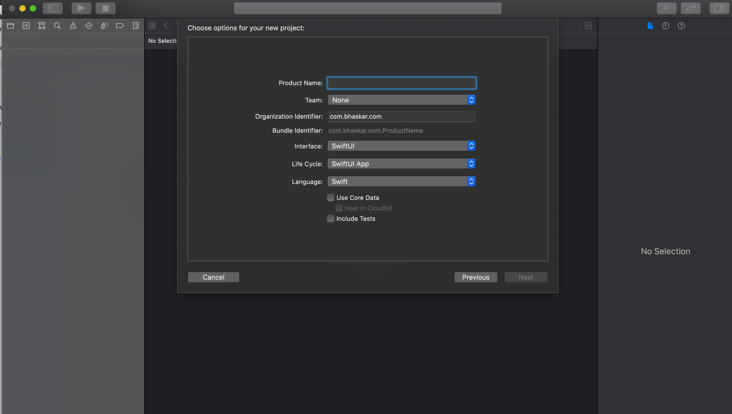Show the Quick Help inspector
The height and width of the screenshot is (414, 732).
(x=681, y=26)
